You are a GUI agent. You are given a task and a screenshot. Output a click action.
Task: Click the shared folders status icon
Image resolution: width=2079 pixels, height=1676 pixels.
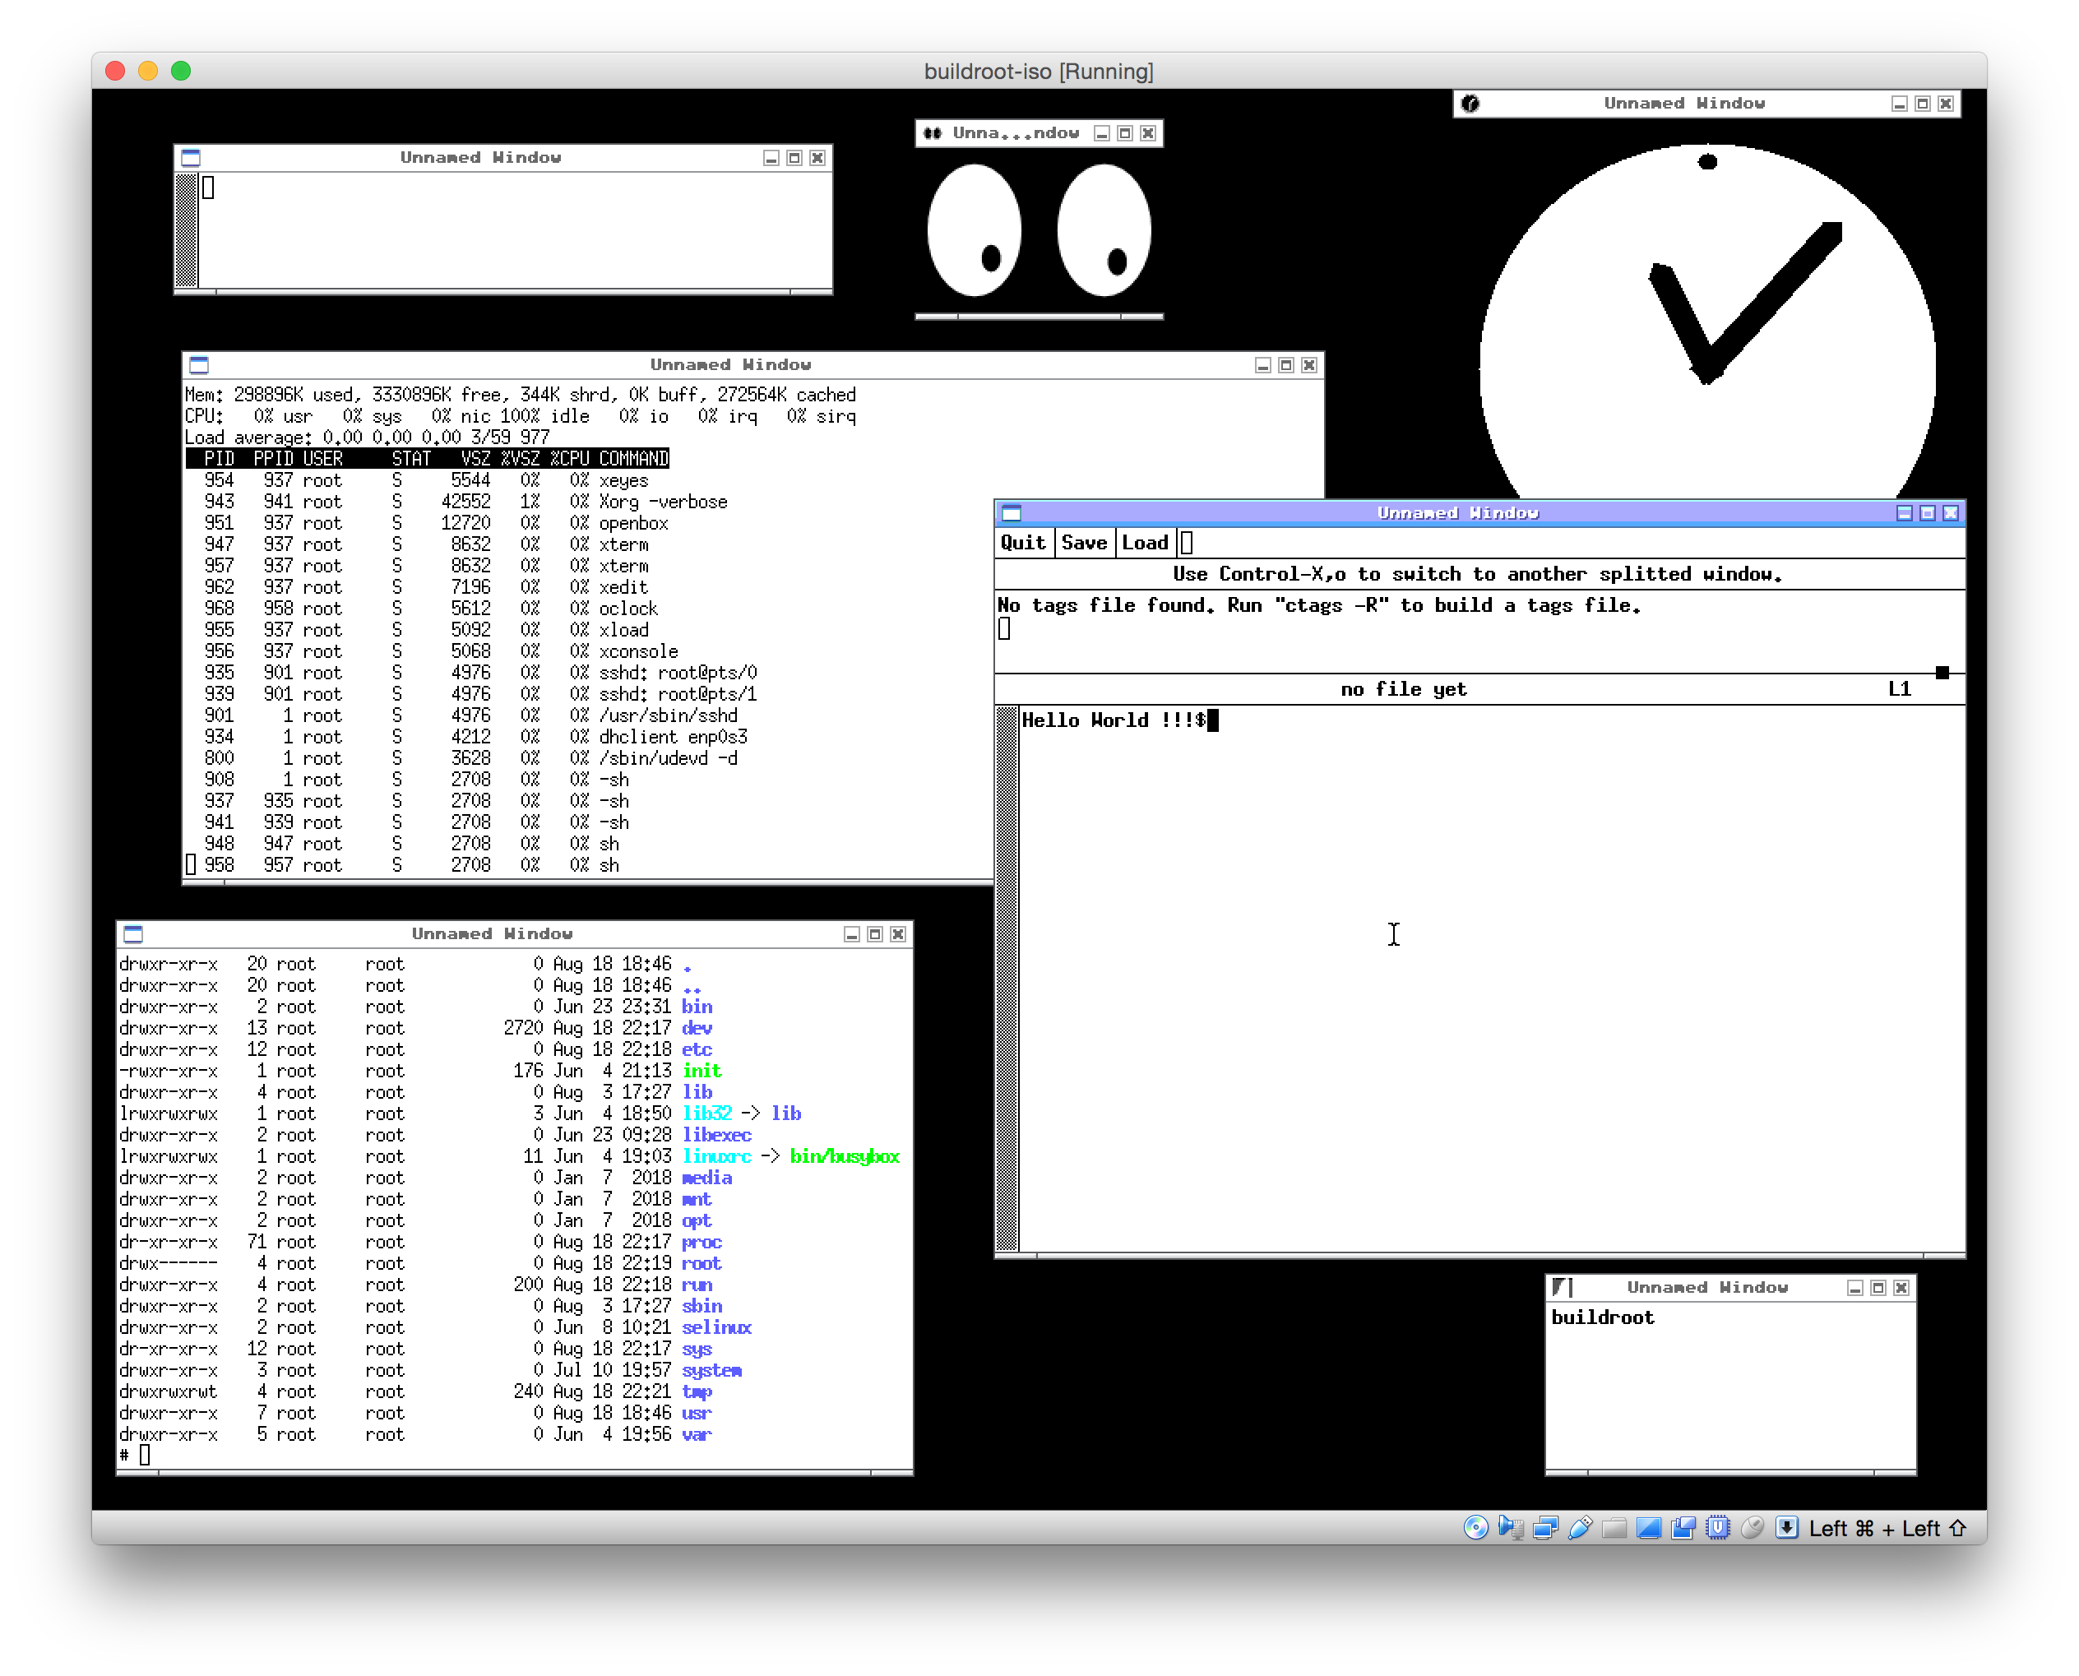click(1614, 1527)
